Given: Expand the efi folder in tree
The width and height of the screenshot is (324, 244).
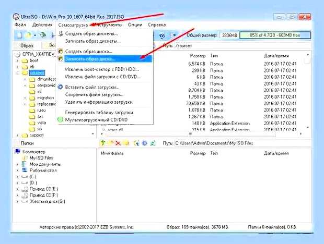Looking at the screenshot, I should [x=18, y=67].
